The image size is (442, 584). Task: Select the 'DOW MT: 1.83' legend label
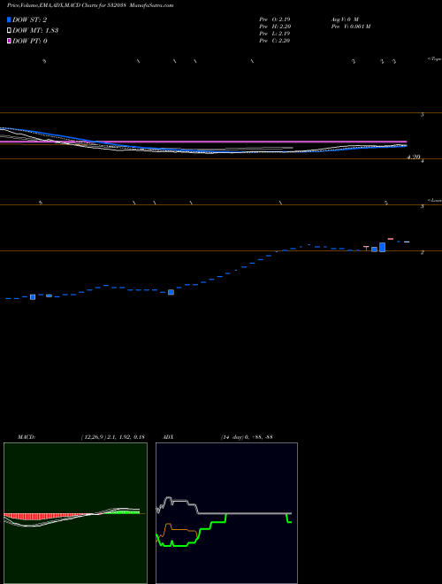tap(35, 30)
